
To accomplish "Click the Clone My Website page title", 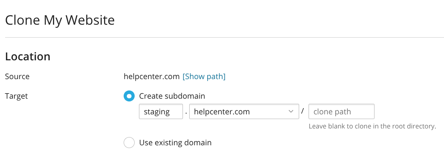I will [60, 21].
